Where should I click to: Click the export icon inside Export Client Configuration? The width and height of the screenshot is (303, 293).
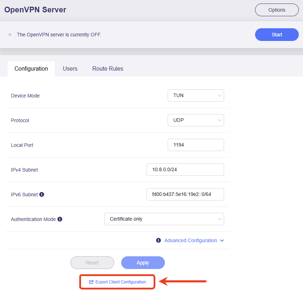point(92,282)
